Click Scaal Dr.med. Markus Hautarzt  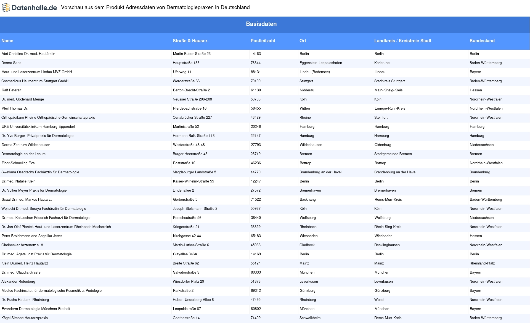tap(26, 200)
